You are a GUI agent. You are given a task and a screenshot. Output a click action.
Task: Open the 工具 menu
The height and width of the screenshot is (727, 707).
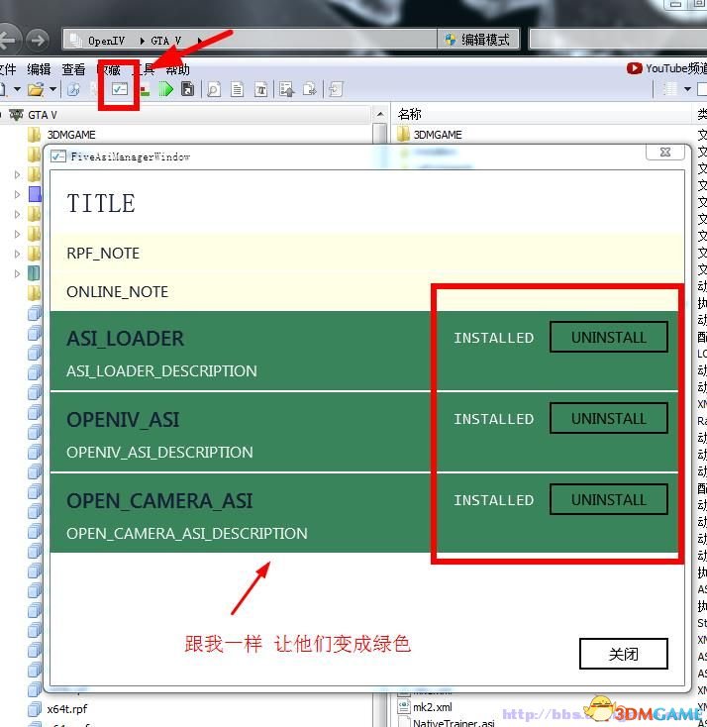coord(144,69)
